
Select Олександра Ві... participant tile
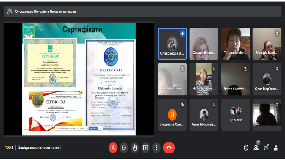[172, 44]
